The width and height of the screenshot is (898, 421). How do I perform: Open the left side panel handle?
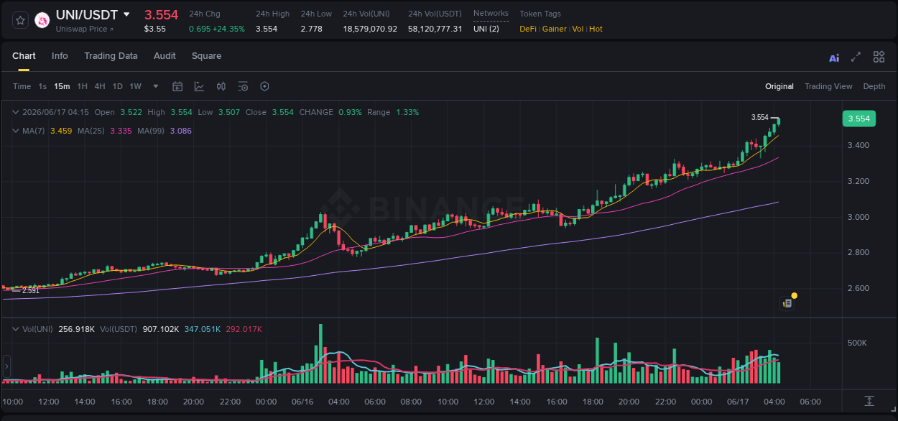6,367
